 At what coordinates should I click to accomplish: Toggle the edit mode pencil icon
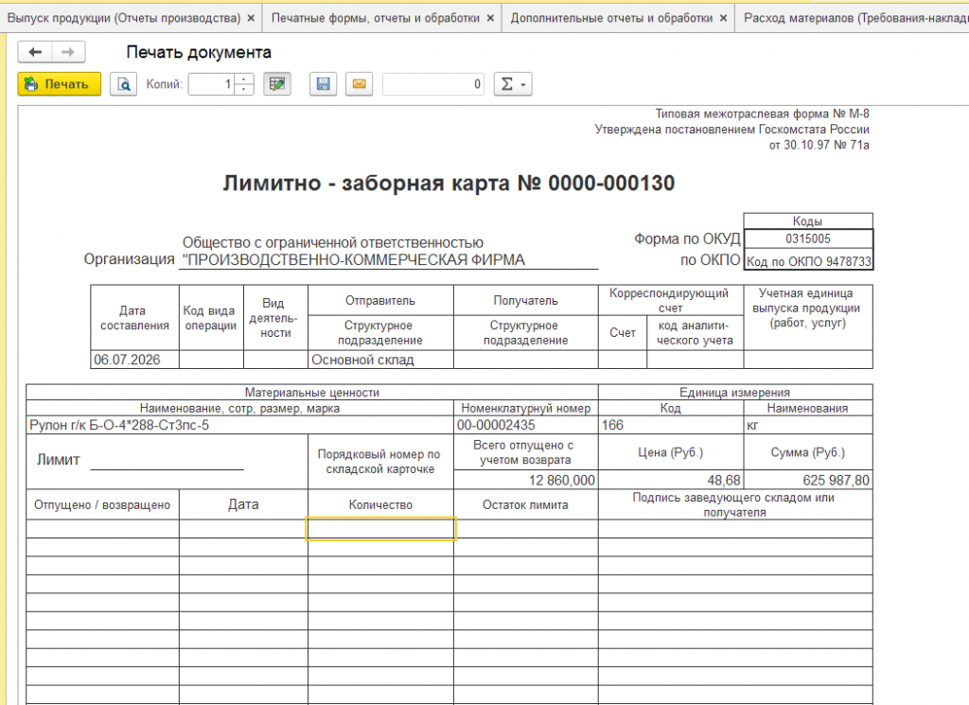click(x=277, y=84)
